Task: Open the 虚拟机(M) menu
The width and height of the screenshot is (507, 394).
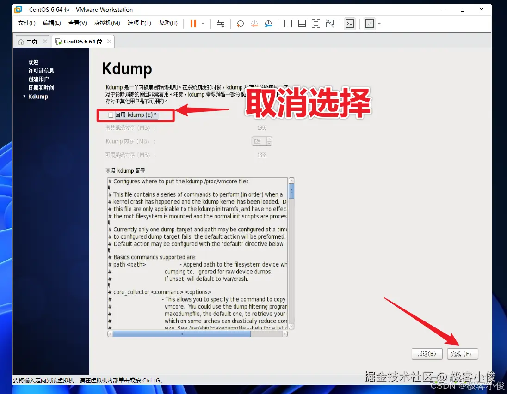Action: 107,23
